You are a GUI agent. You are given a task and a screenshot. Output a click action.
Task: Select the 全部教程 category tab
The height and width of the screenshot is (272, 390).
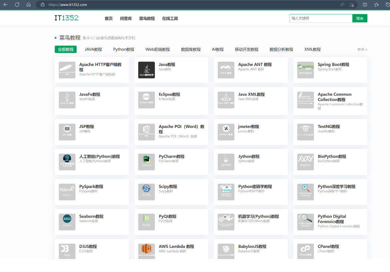66,49
